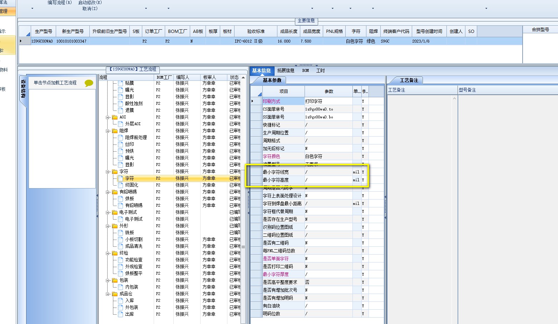The image size is (558, 324).
Task: Click the 生产型号 column header
Action: [x=44, y=31]
